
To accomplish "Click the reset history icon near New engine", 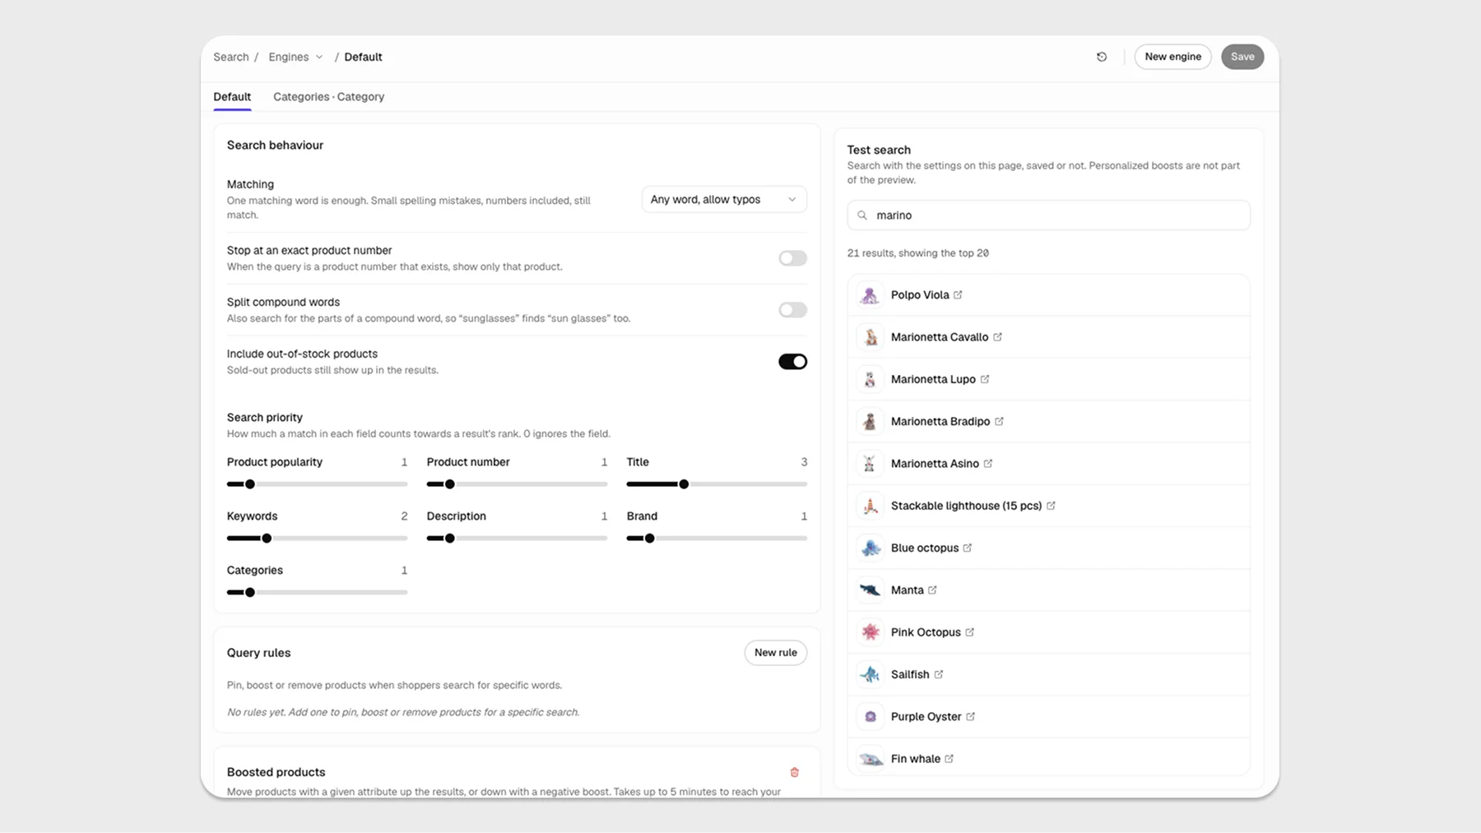I will click(1102, 57).
